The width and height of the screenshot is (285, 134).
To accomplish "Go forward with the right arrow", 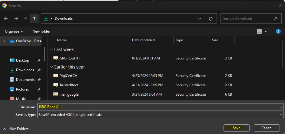I will pos(16,18).
